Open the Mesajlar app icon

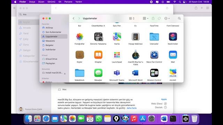pos(98,73)
